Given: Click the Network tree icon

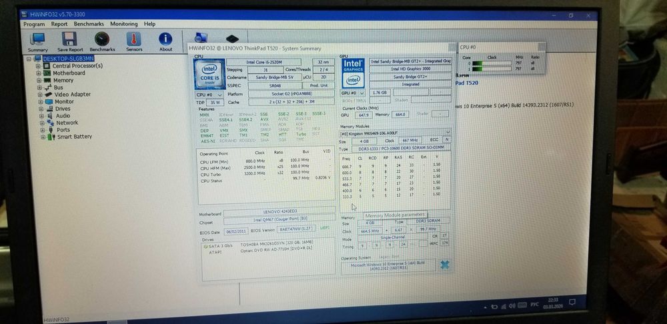Looking at the screenshot, I should coord(51,123).
